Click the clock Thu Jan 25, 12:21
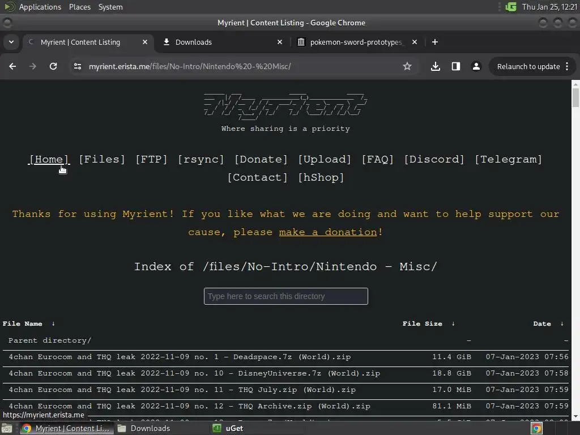580x435 pixels. [x=549, y=7]
